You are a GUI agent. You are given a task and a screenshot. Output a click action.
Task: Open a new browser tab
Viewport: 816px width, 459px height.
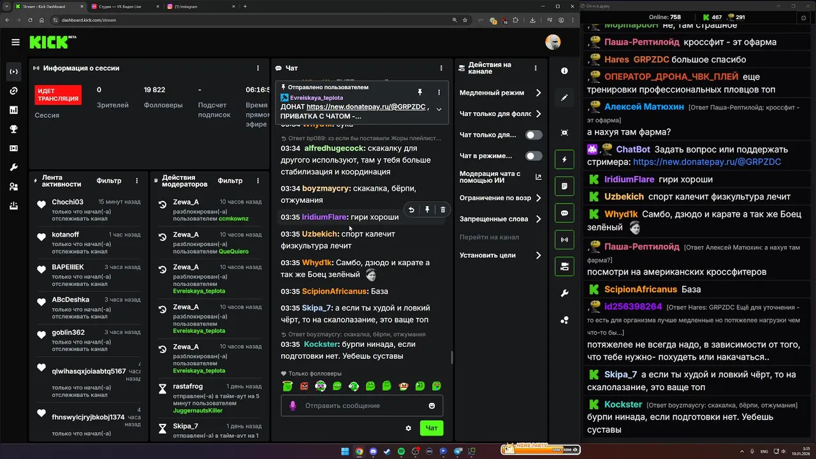[x=245, y=6]
